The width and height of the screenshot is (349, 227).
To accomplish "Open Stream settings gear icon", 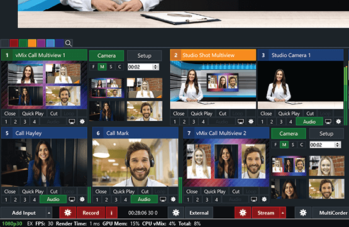I will (243, 213).
